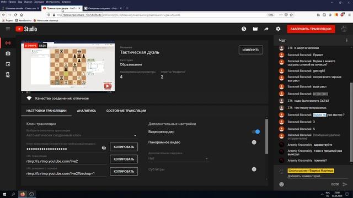Open the additional delay dropdown showing Нет
This screenshot has height=198, width=353.
(178, 158)
